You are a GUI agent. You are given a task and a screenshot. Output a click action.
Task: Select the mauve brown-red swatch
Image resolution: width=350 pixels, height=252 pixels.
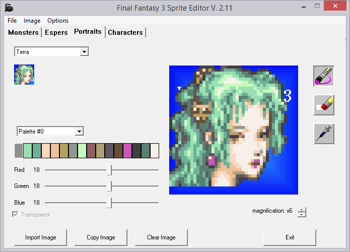pos(91,151)
